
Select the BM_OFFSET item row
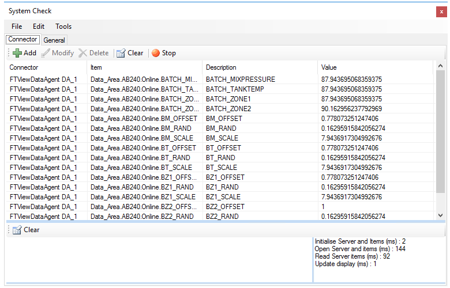point(220,119)
